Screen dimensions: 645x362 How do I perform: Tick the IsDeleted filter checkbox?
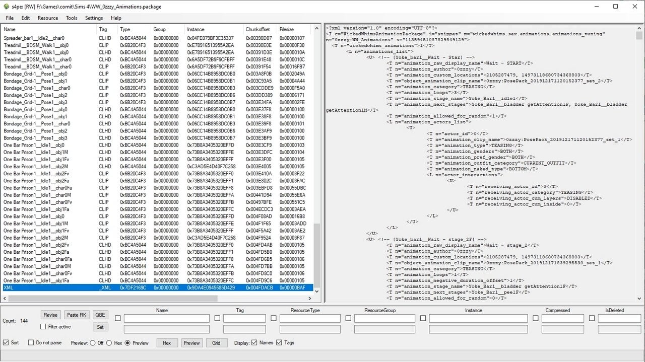(x=592, y=318)
